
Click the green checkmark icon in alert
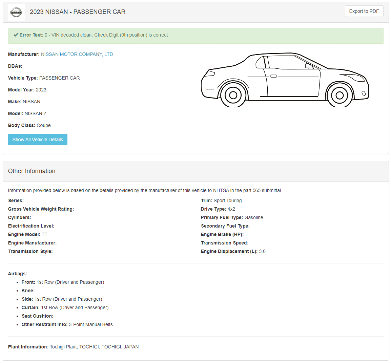point(16,35)
